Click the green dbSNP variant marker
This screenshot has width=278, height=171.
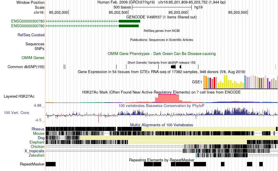pos(276,67)
